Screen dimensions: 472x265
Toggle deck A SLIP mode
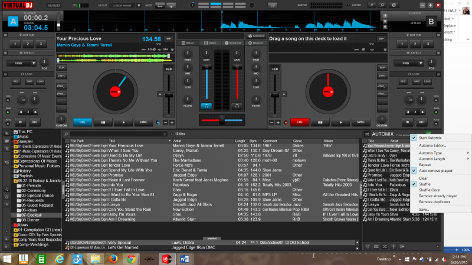[x=61, y=68]
